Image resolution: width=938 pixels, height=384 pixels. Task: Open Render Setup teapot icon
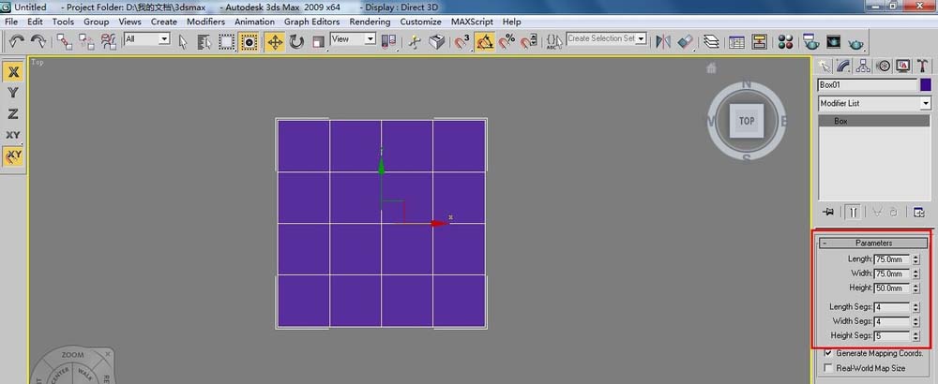811,41
